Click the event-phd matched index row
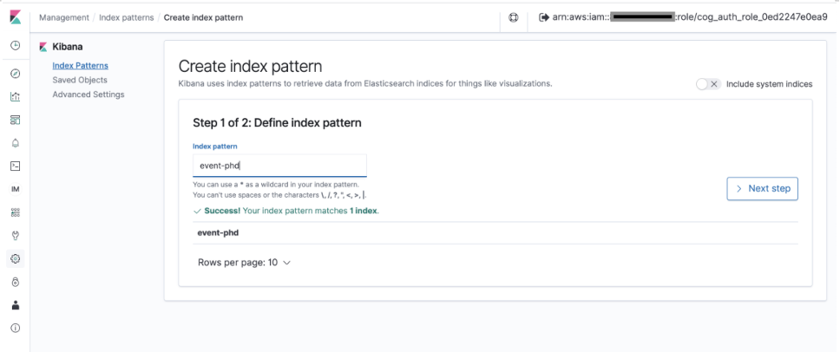The width and height of the screenshot is (840, 352). click(x=495, y=233)
